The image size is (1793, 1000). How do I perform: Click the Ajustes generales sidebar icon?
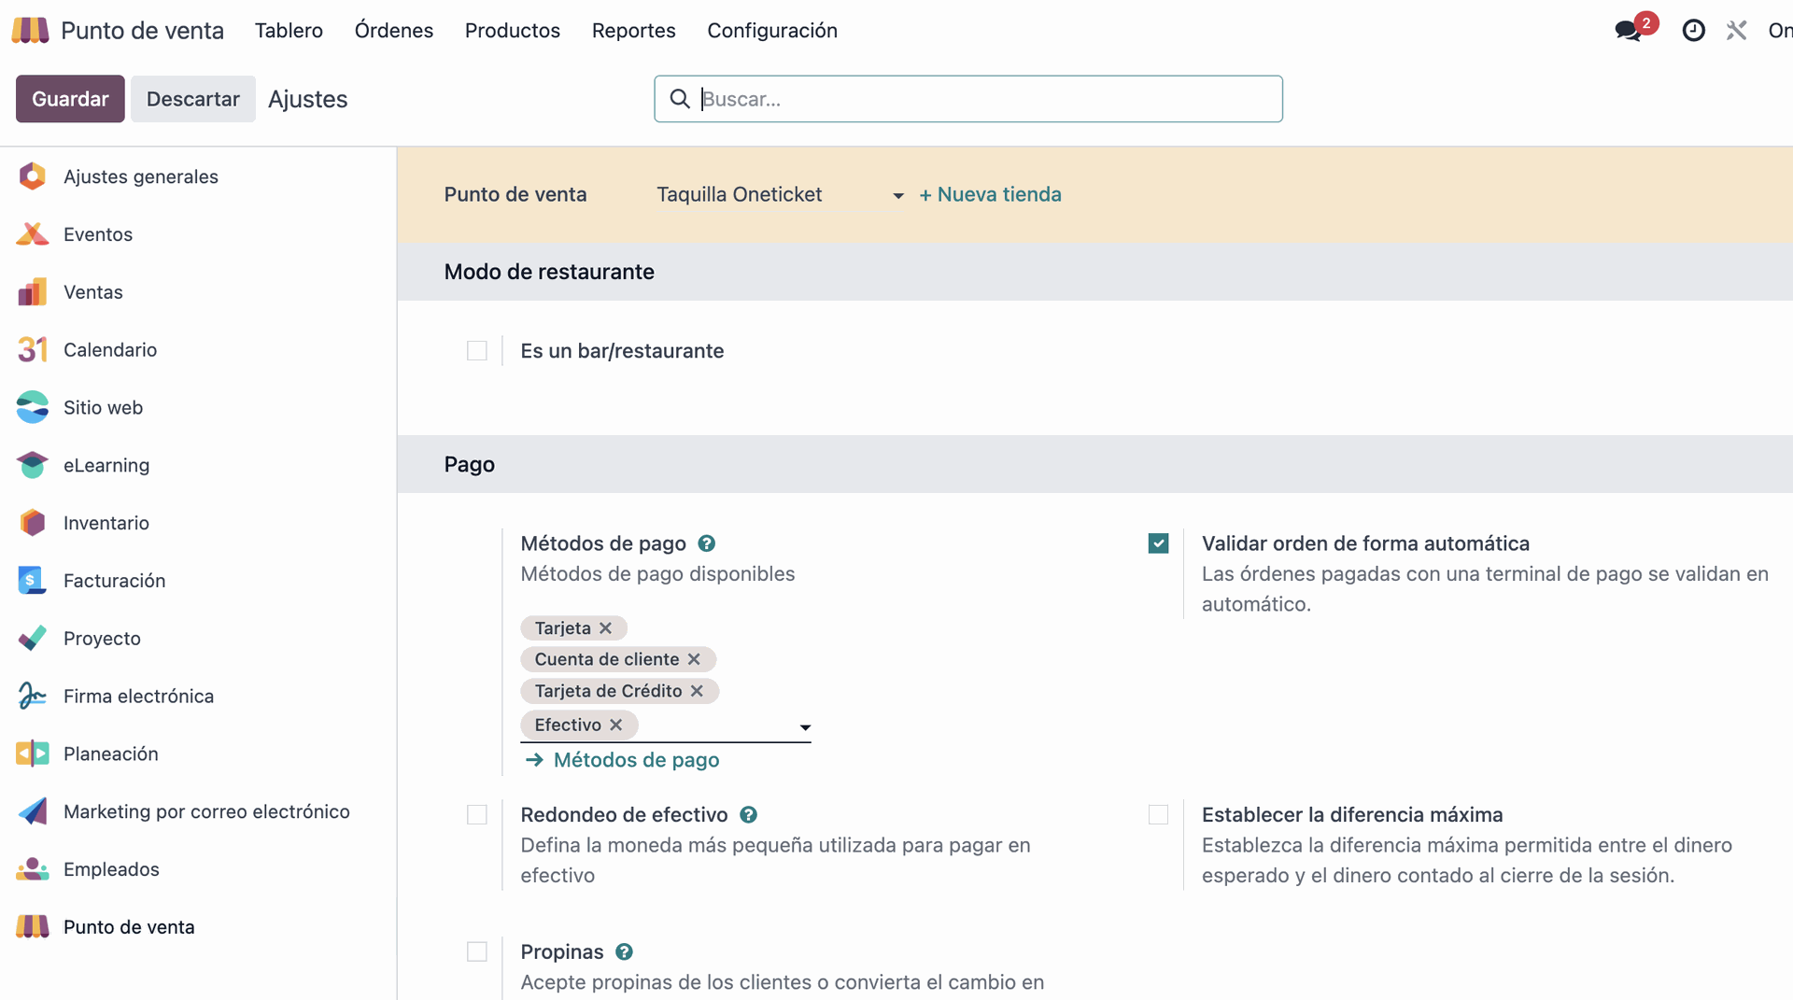pyautogui.click(x=33, y=176)
